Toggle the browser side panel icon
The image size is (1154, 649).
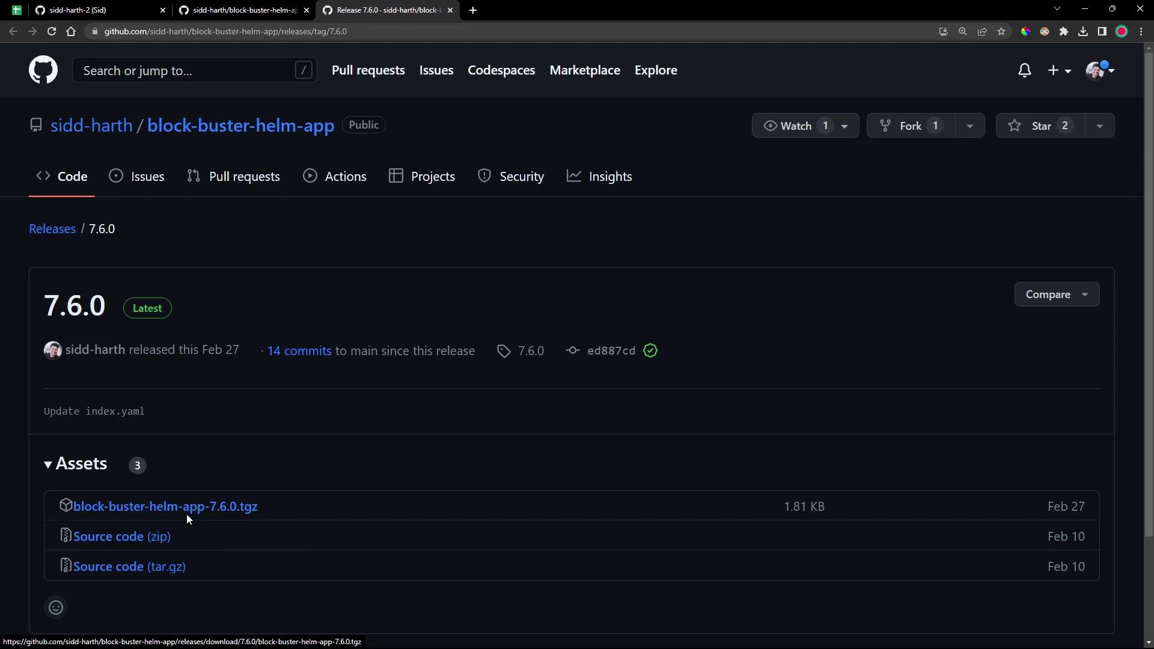point(1102,31)
